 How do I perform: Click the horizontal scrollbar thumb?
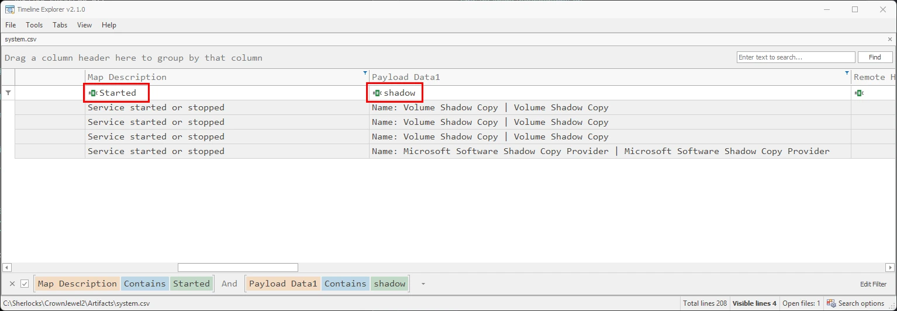tap(238, 267)
